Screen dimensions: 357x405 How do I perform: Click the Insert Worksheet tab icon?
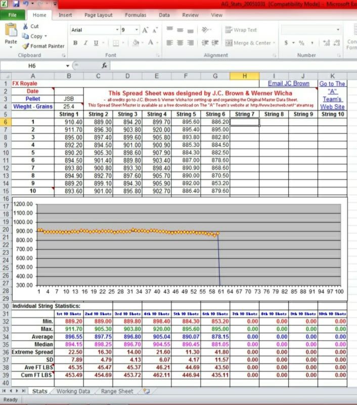(147, 391)
